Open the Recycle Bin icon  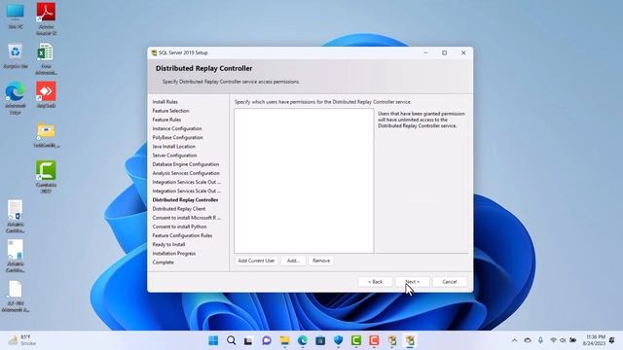point(16,55)
